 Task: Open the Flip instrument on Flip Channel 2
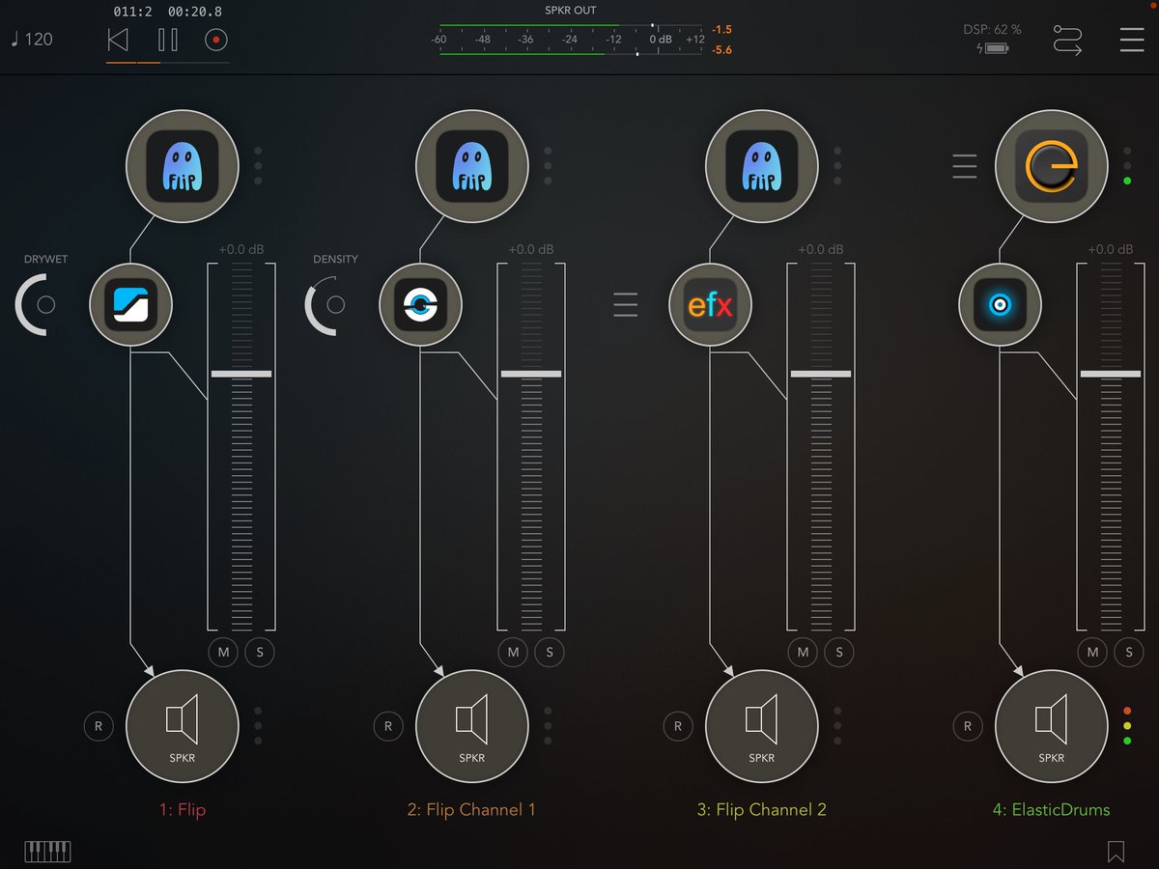(762, 166)
